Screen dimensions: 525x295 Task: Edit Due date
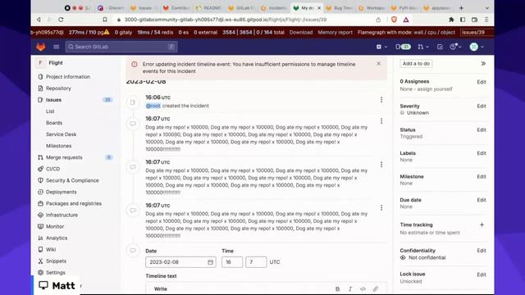pyautogui.click(x=482, y=200)
